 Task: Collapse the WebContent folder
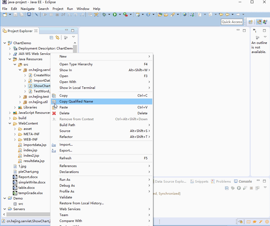tap(10, 123)
